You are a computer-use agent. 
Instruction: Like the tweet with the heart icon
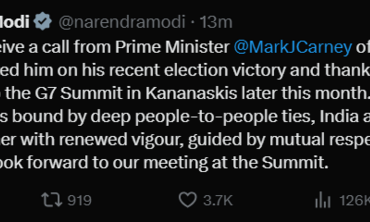187,200
